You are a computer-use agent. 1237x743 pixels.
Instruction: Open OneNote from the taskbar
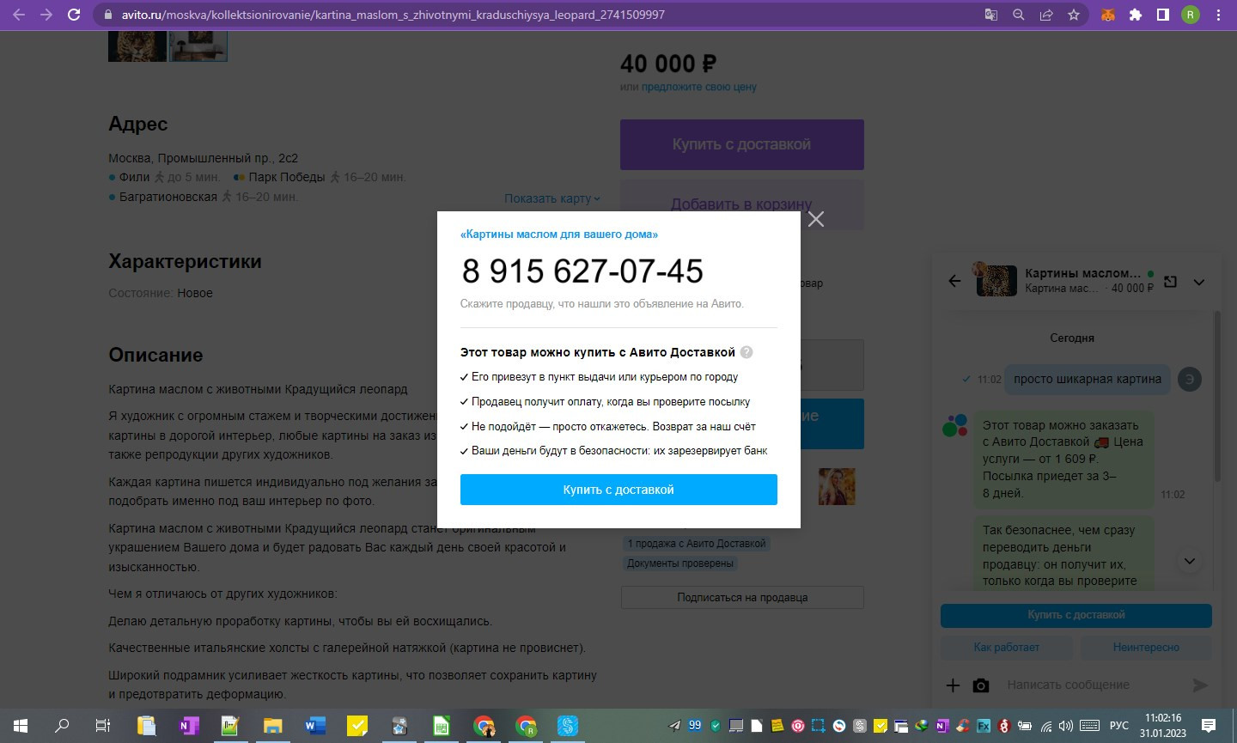tap(188, 726)
